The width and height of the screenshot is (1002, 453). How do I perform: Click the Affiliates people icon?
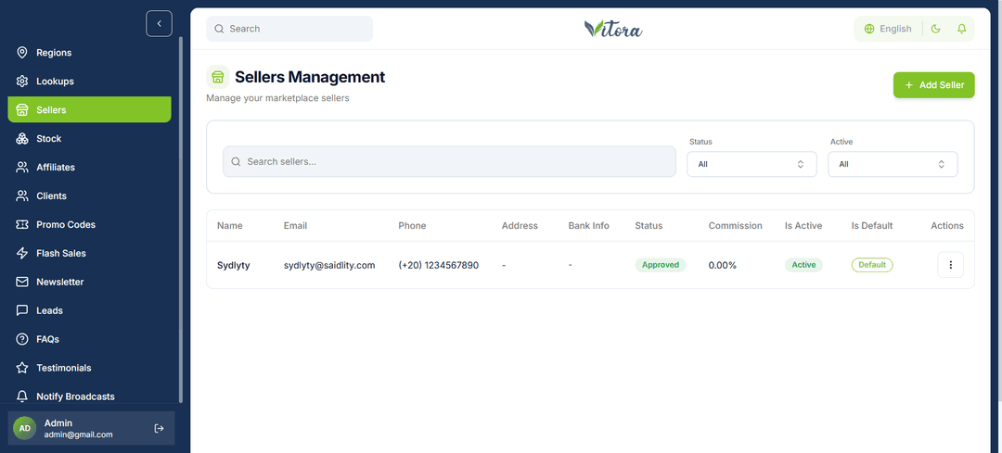(x=22, y=167)
